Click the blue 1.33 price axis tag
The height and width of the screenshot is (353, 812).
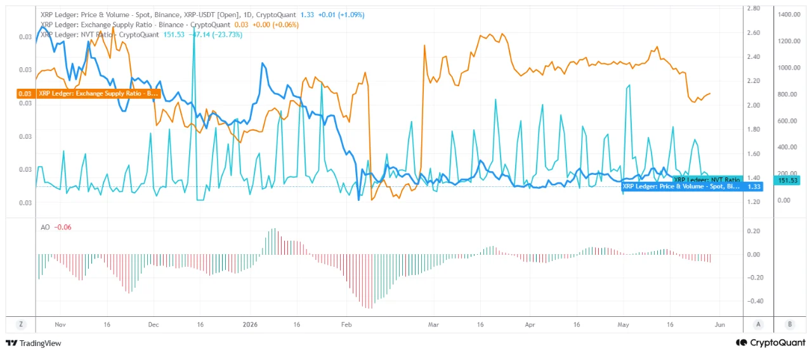click(x=755, y=187)
